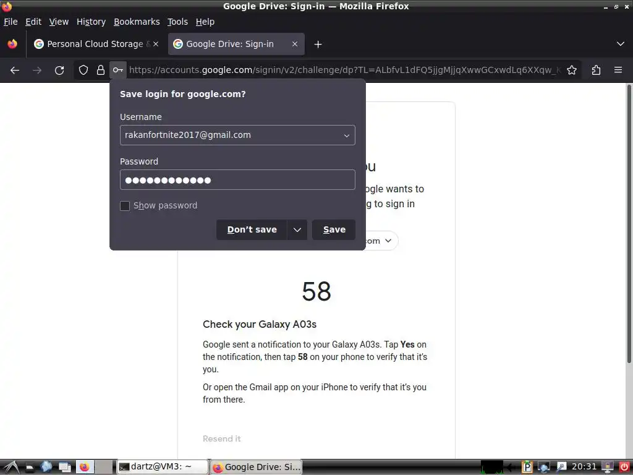Click the forward navigation arrow
The width and height of the screenshot is (633, 475).
(x=37, y=71)
